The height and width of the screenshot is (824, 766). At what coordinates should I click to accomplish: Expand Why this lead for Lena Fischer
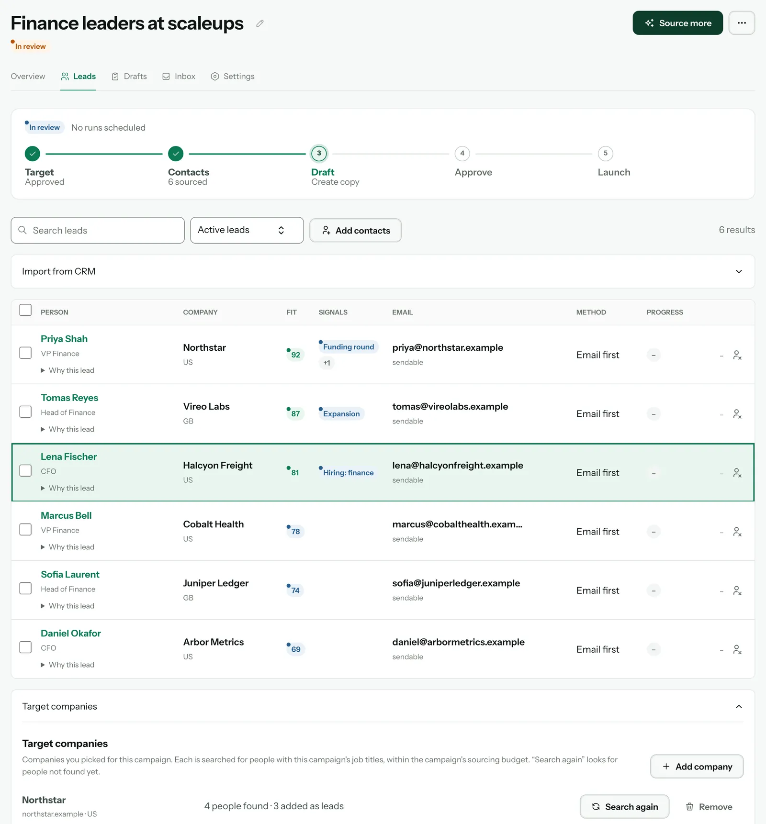coord(68,488)
